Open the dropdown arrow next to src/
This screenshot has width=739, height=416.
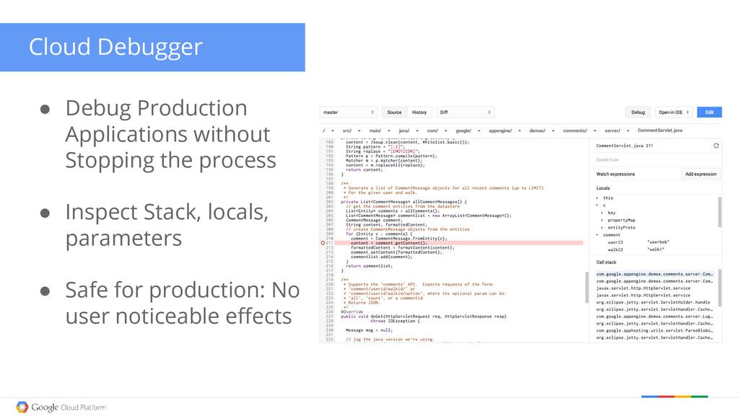tap(359, 130)
